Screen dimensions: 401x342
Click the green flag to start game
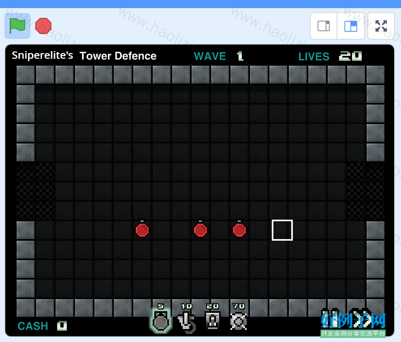[x=17, y=26]
